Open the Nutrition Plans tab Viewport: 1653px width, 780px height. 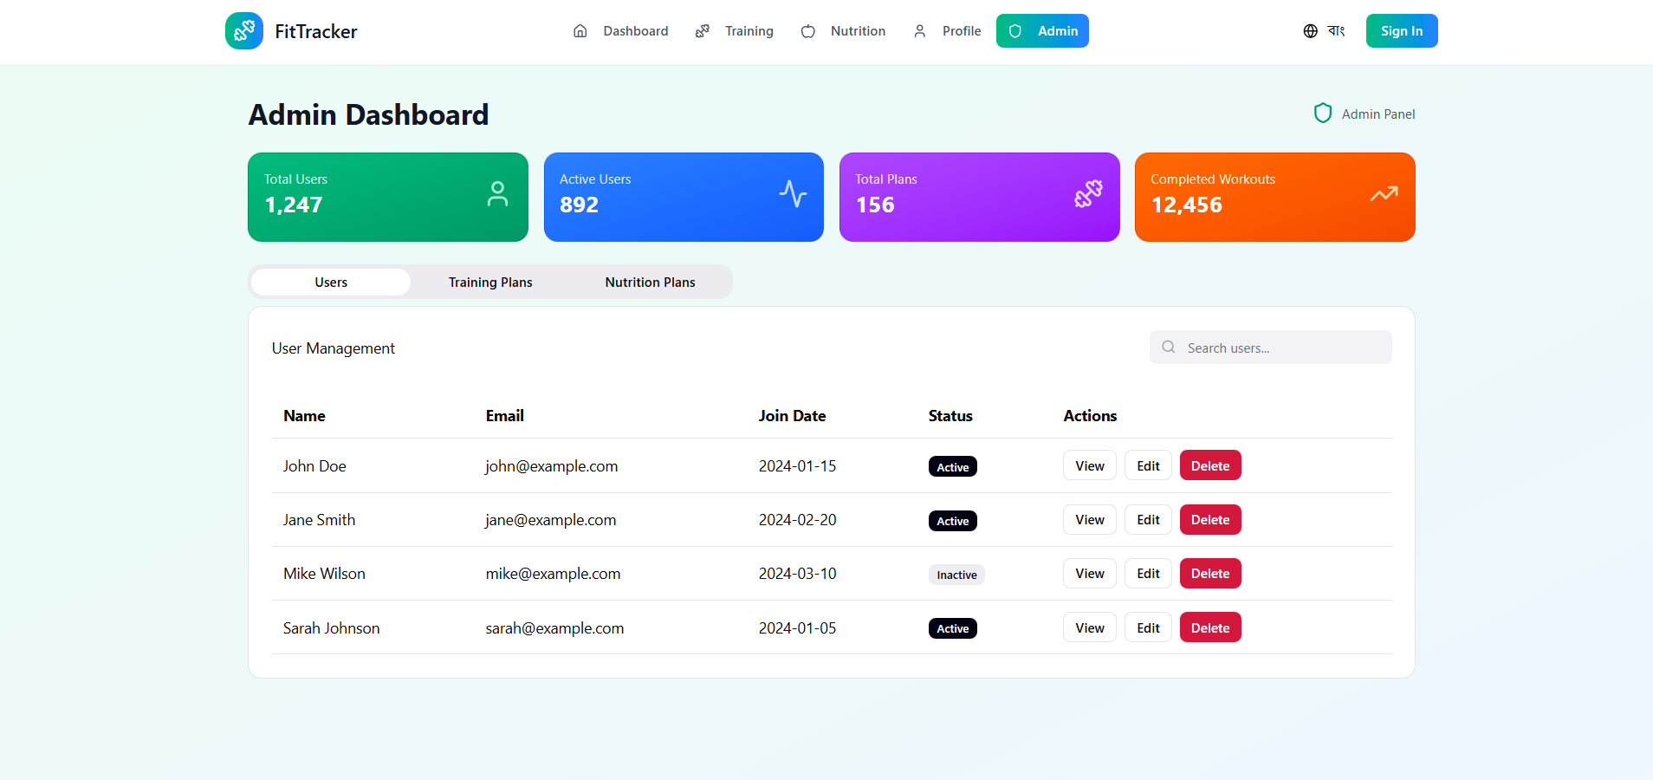tap(650, 282)
